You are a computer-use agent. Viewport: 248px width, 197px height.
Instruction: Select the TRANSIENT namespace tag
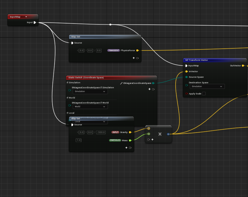click(113, 51)
